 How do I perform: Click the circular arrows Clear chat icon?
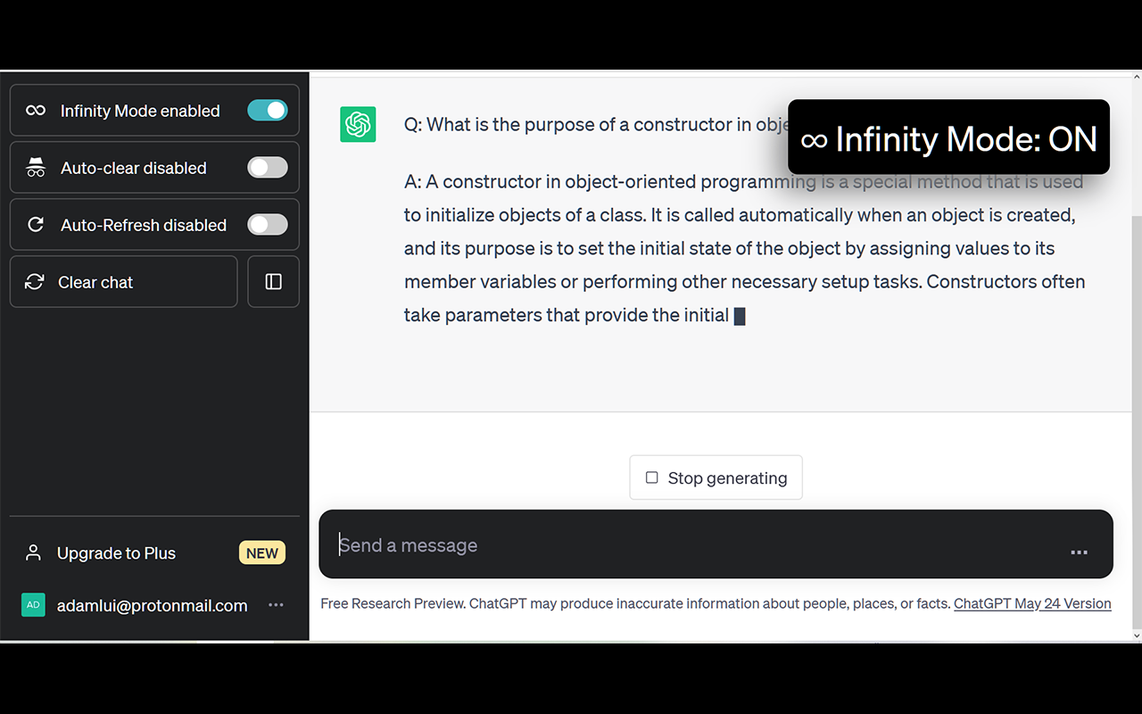(x=35, y=282)
